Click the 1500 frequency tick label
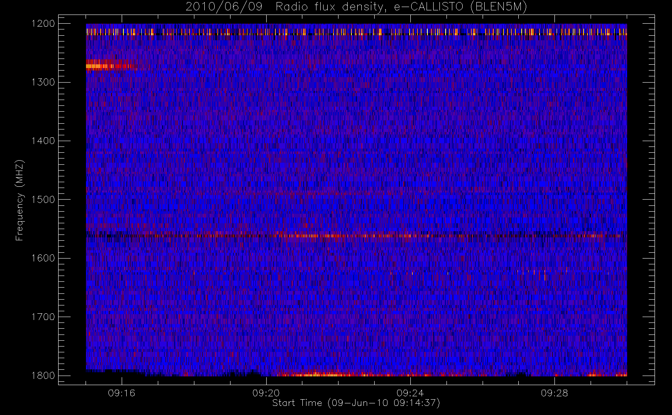The height and width of the screenshot is (415, 672). pos(43,200)
